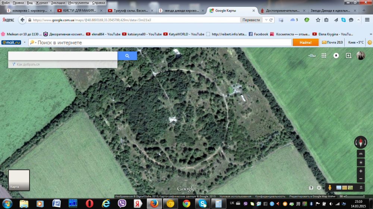Open the Журнал menu
373x209 pixels.
tap(42, 3)
